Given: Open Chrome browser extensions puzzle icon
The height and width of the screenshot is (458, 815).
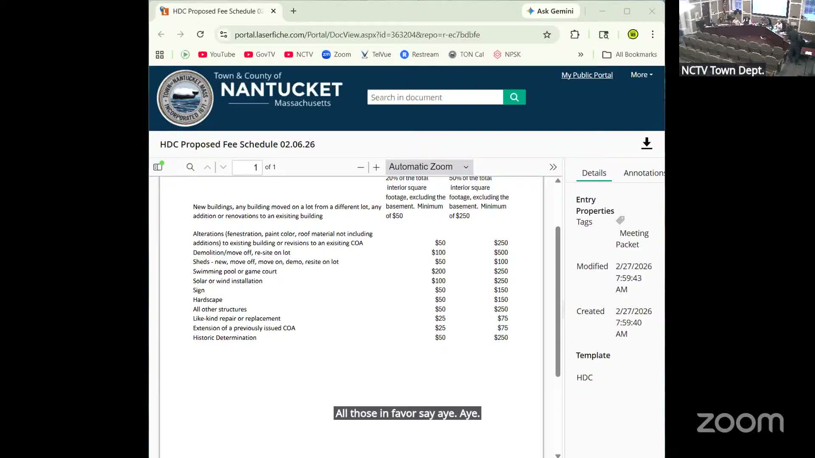Looking at the screenshot, I should [x=575, y=34].
